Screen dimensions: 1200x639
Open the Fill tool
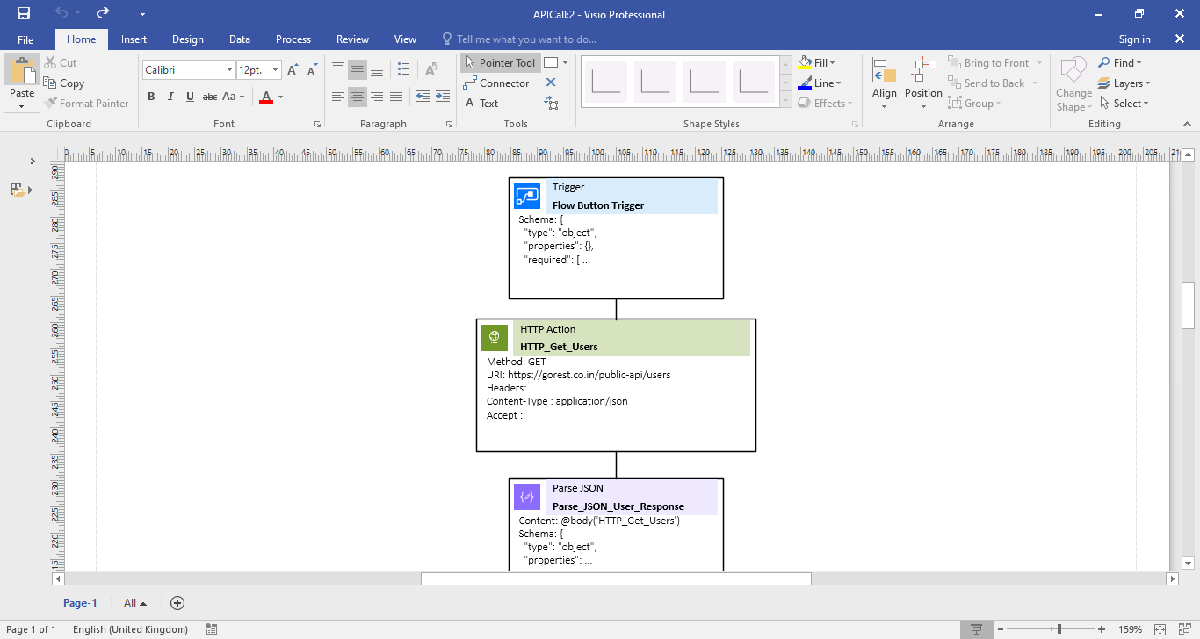pos(816,62)
